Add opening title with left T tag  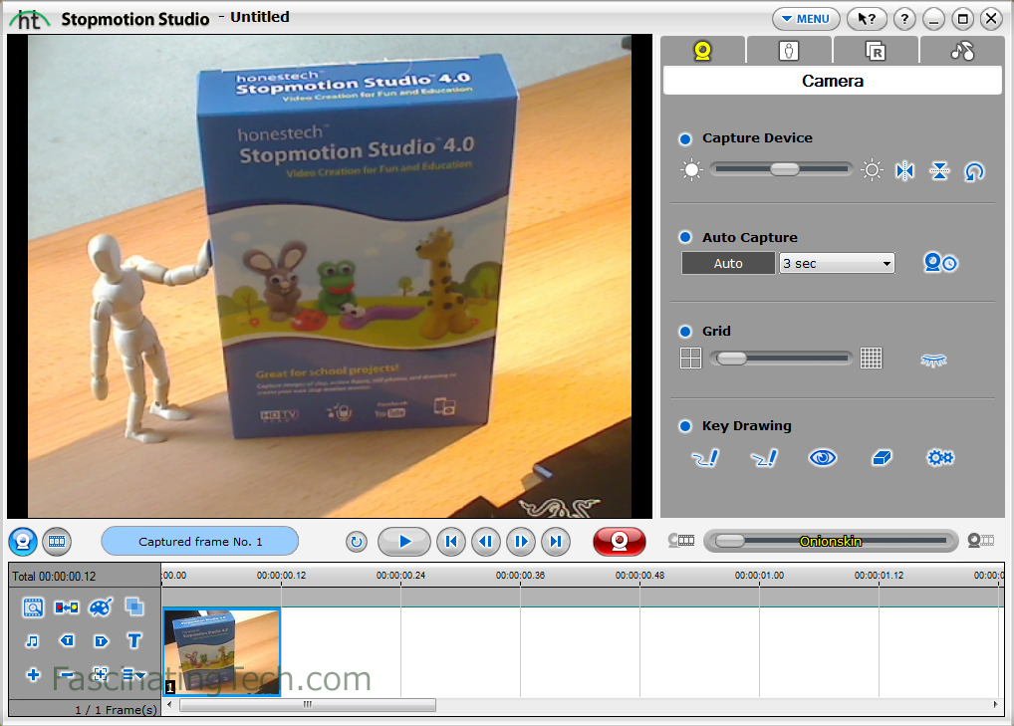[67, 640]
